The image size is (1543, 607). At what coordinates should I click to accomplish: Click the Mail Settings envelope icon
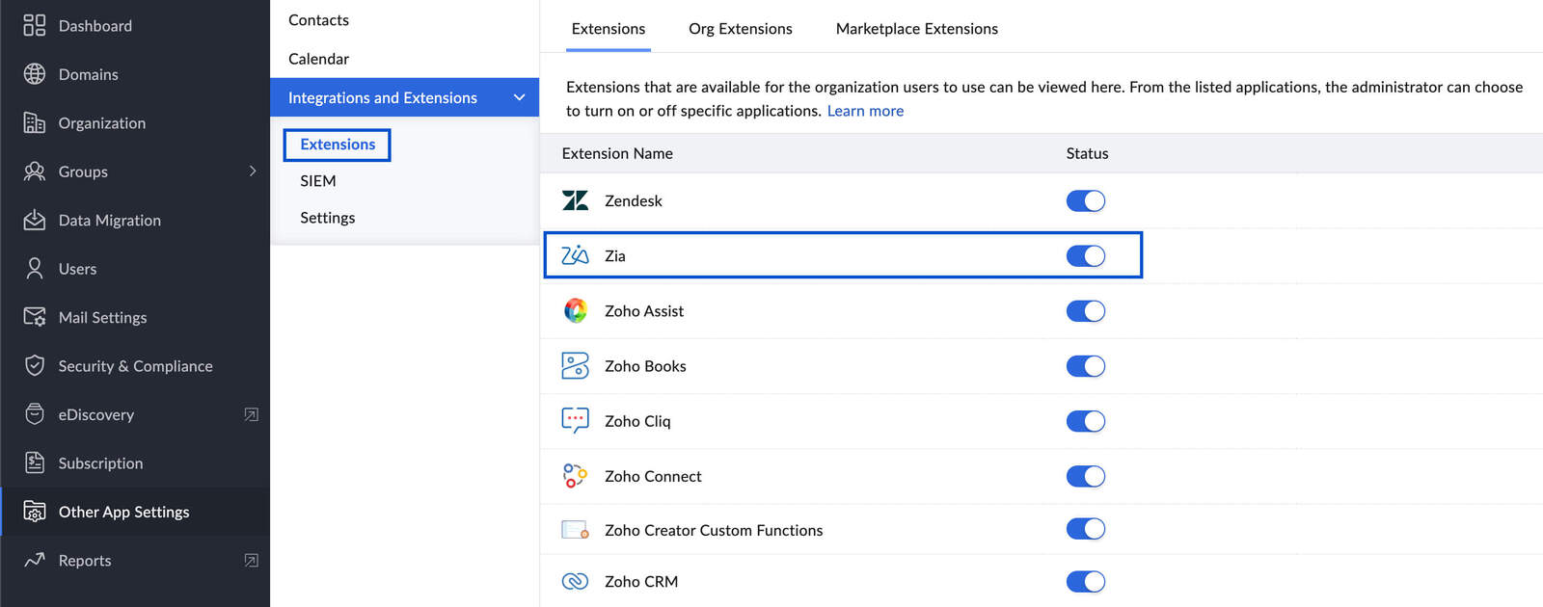35,317
